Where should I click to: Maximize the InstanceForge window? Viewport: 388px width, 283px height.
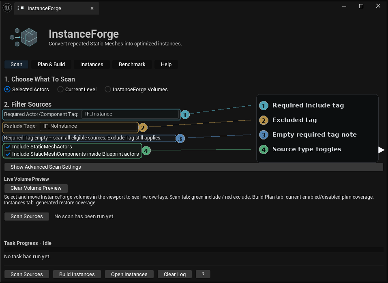tap(361, 6)
